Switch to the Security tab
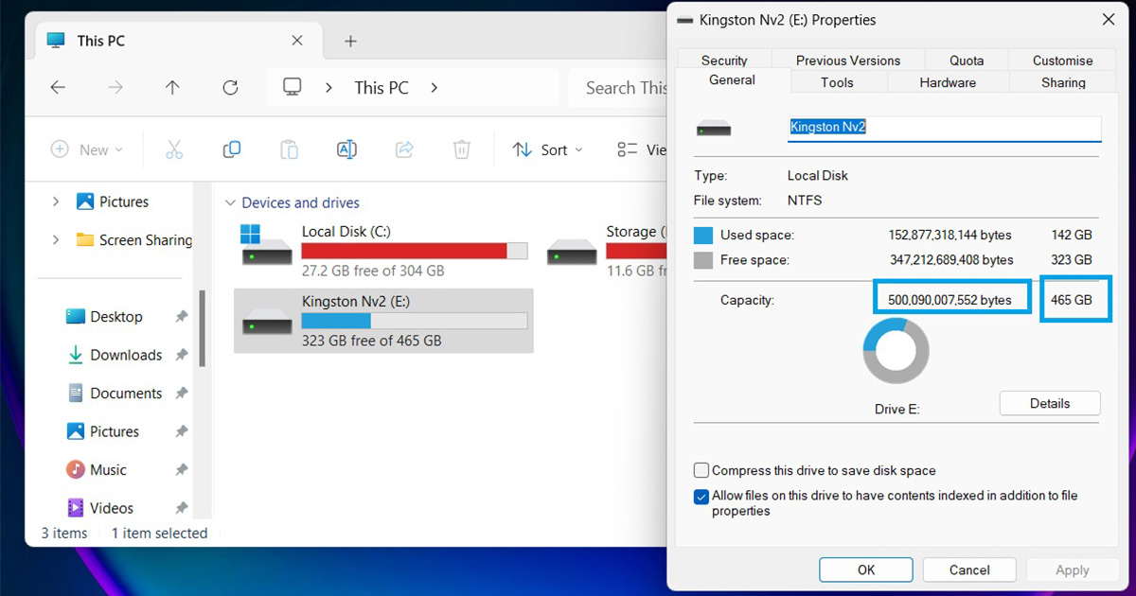Screen dimensions: 1136x596 724,61
